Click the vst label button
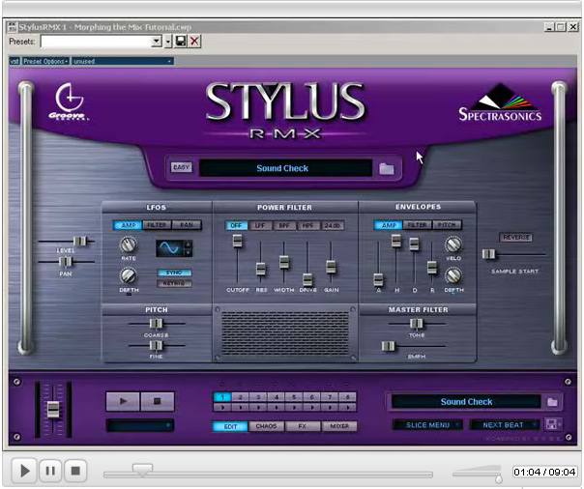 click(x=15, y=61)
